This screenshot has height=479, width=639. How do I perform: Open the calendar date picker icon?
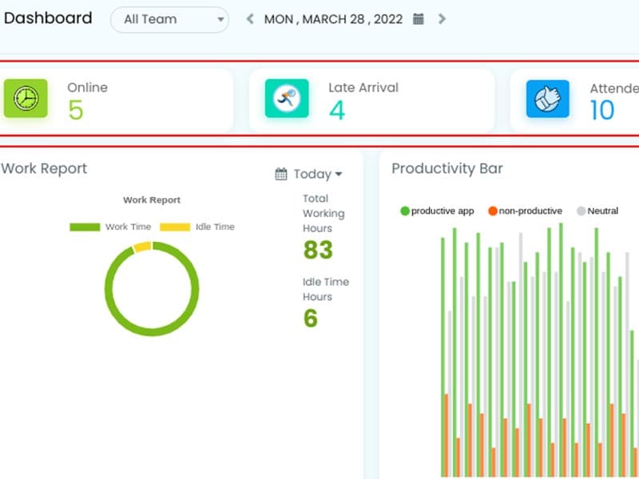click(x=419, y=19)
